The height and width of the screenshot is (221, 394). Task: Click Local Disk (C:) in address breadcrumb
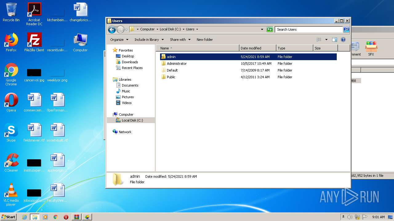(x=170, y=29)
